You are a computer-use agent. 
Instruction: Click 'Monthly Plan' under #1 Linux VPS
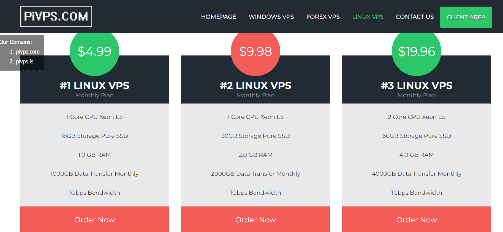[94, 95]
